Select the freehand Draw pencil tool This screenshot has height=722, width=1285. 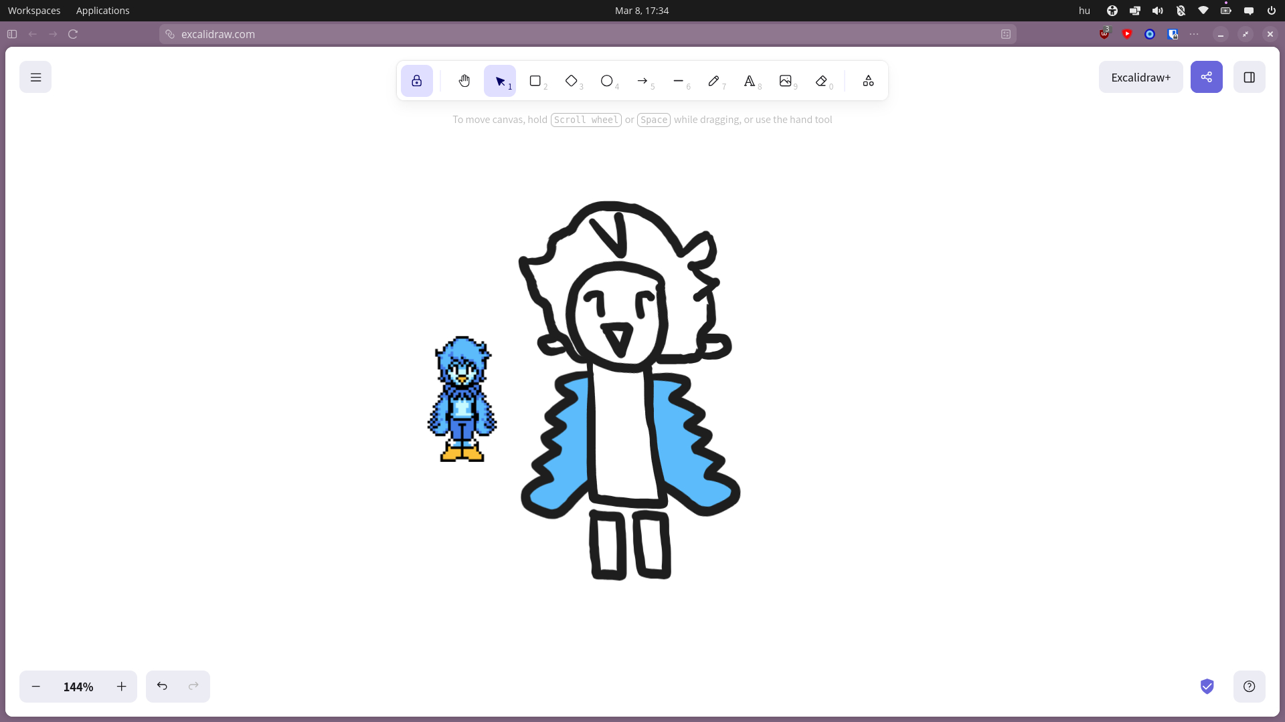(713, 81)
